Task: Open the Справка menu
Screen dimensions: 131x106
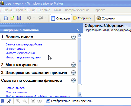Action: click(99, 10)
